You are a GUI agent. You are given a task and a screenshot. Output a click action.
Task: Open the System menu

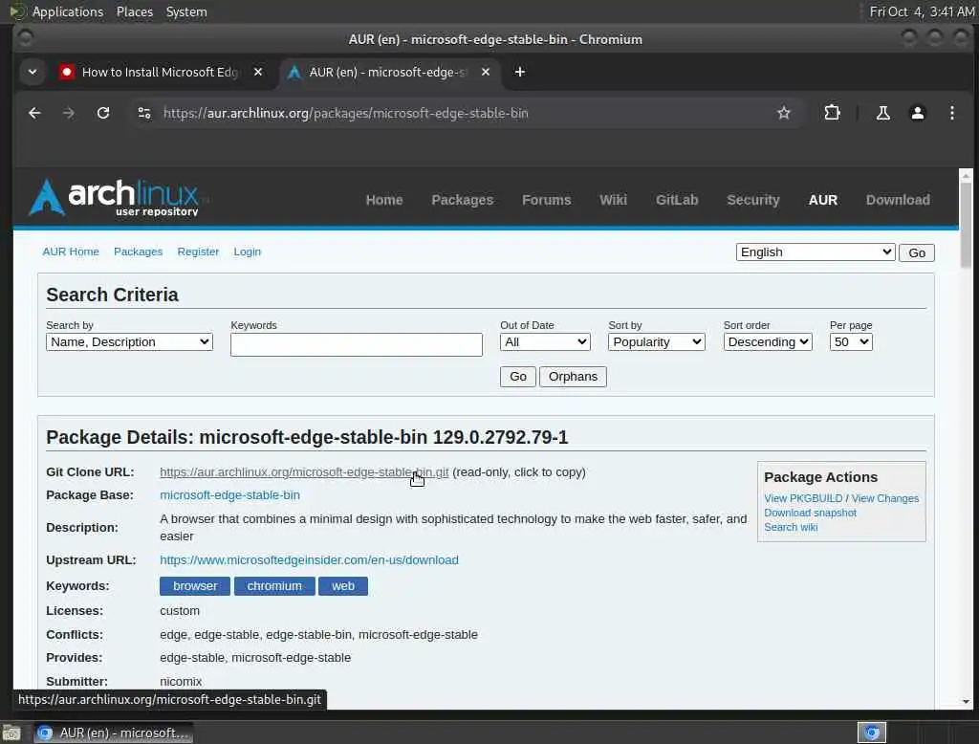pyautogui.click(x=186, y=11)
